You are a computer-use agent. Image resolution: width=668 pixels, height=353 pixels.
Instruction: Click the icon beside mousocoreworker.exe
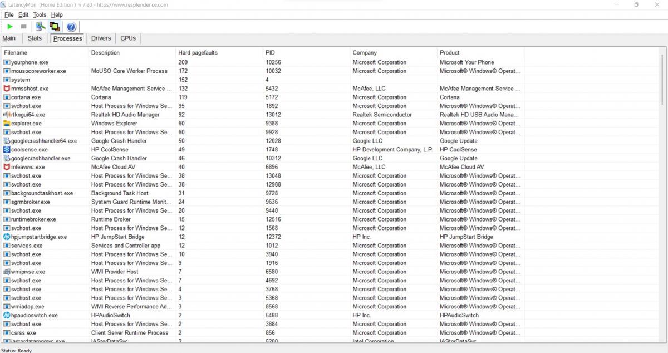[x=7, y=71]
